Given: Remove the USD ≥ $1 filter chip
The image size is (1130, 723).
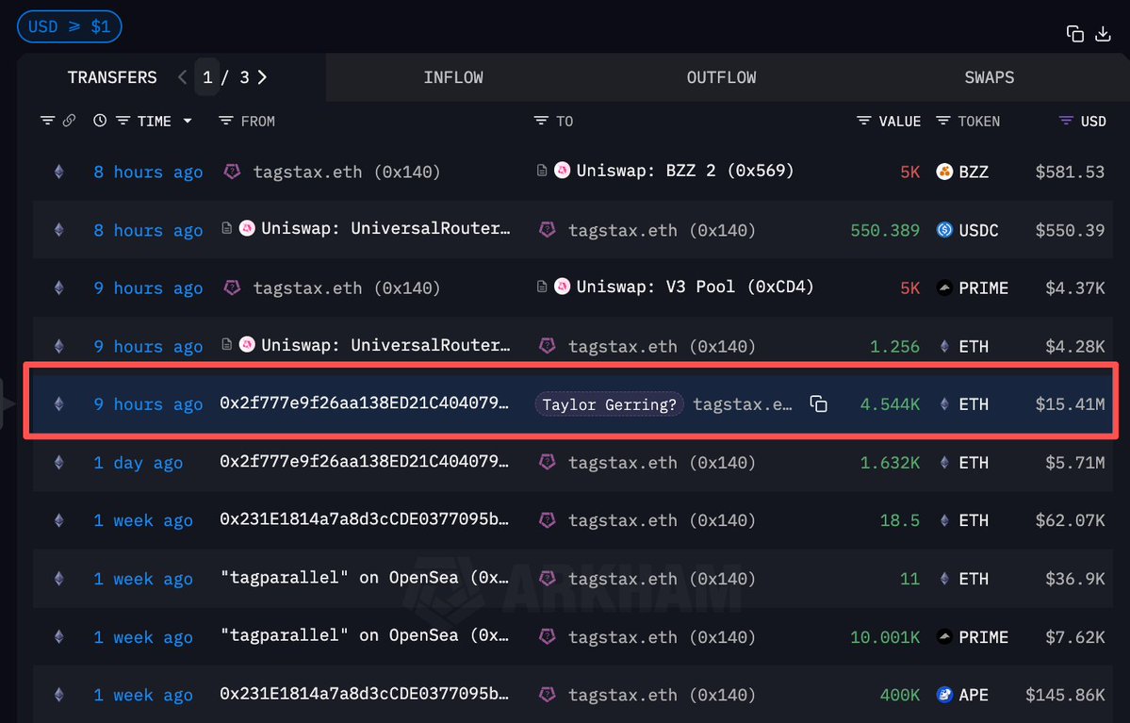Looking at the screenshot, I should coord(69,26).
